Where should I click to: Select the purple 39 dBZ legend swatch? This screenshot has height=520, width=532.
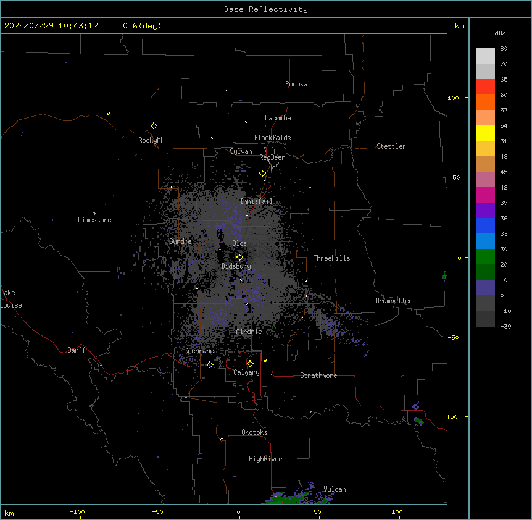click(485, 210)
